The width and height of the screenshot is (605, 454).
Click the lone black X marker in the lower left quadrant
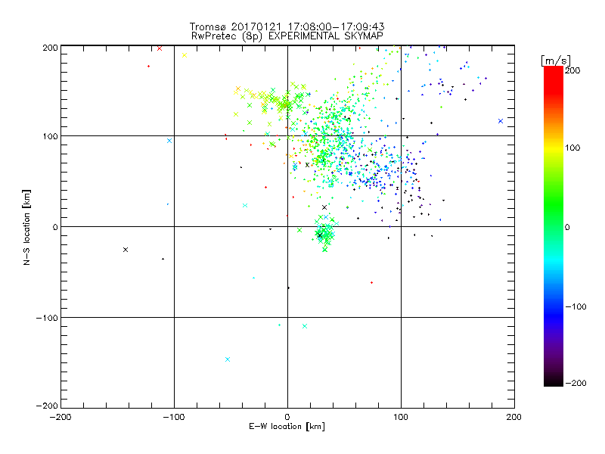pos(126,250)
